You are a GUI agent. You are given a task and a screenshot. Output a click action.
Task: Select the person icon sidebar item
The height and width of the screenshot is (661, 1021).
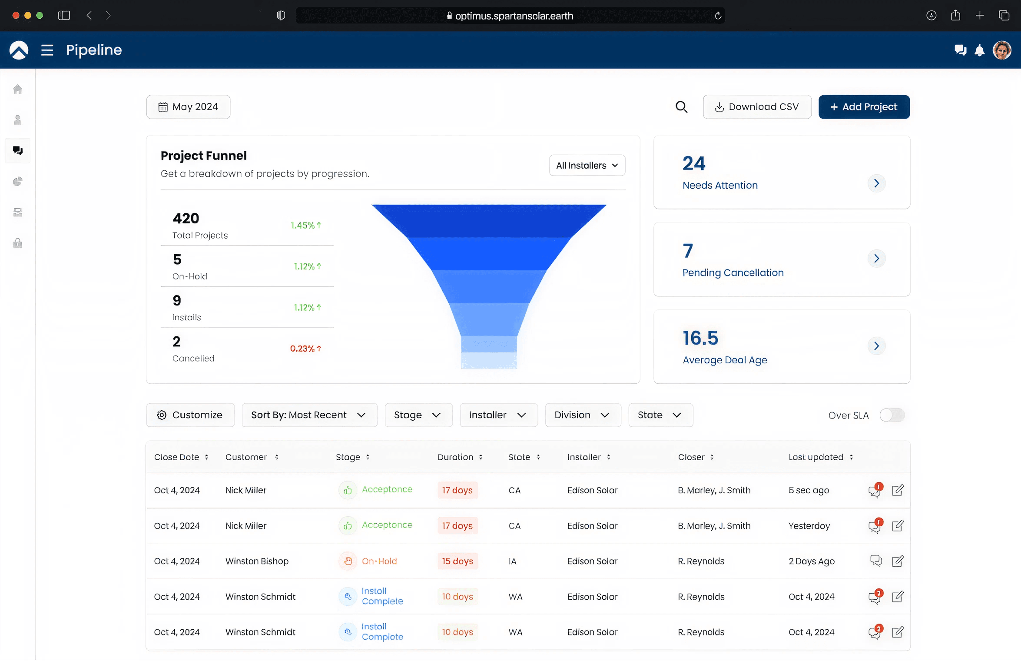(x=17, y=120)
